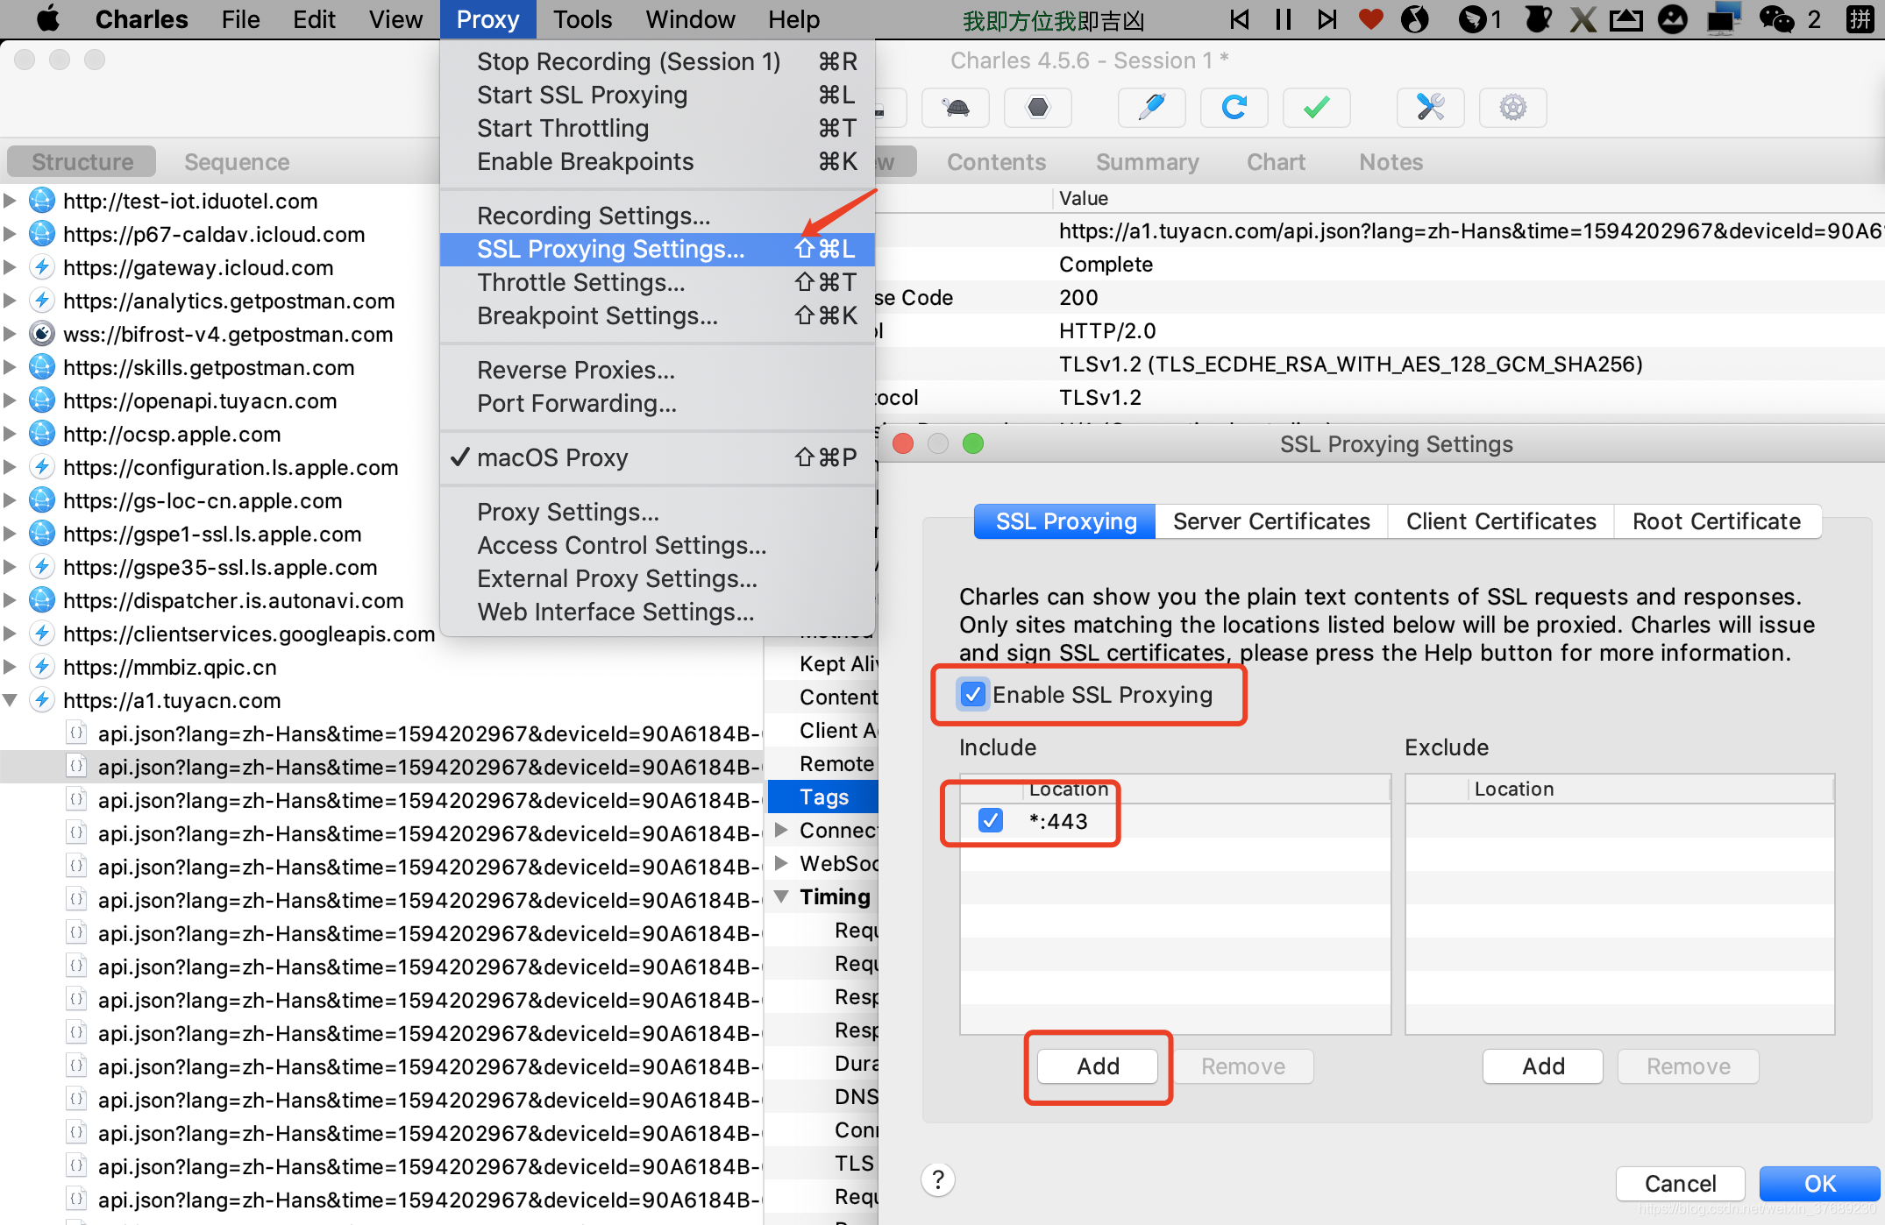The image size is (1885, 1225).
Task: Switch to the Root Certificate tab
Action: (1716, 521)
